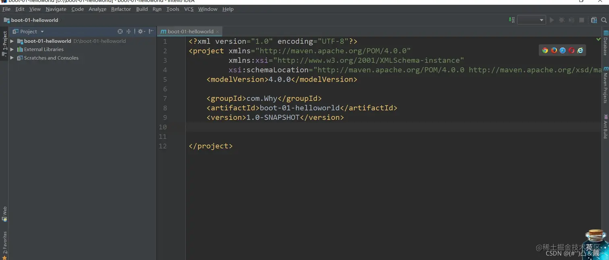Screen dimensions: 609x260
Task: Click the modelVersion value 4.0.0
Action: click(x=280, y=79)
